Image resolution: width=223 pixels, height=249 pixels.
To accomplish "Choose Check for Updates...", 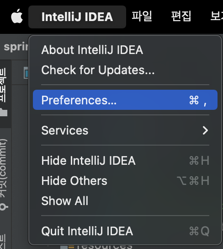I will point(125,70).
